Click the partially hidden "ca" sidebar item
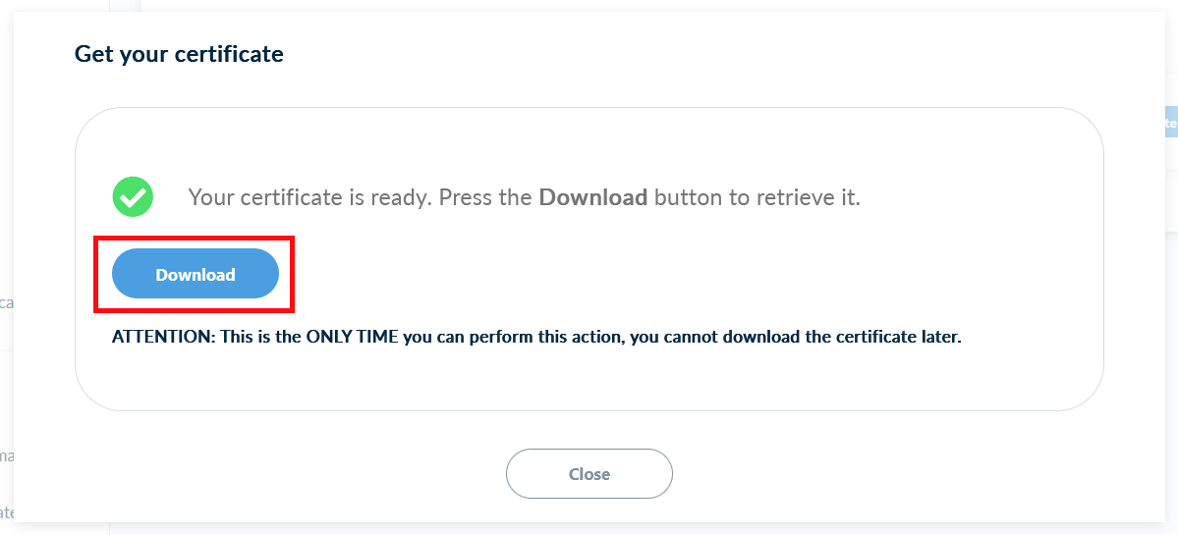The height and width of the screenshot is (535, 1178). click(x=6, y=303)
